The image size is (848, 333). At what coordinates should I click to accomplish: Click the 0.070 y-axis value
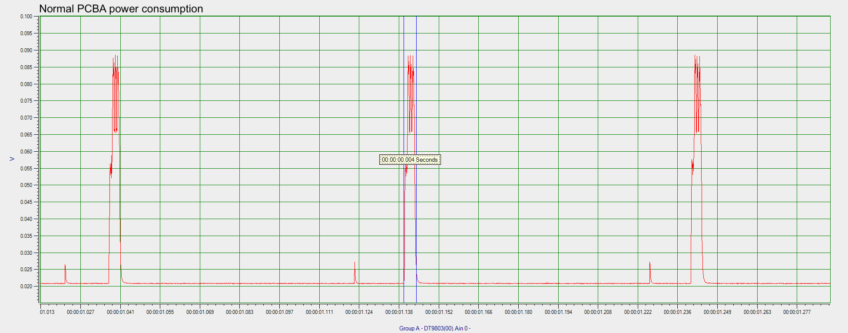(26, 118)
